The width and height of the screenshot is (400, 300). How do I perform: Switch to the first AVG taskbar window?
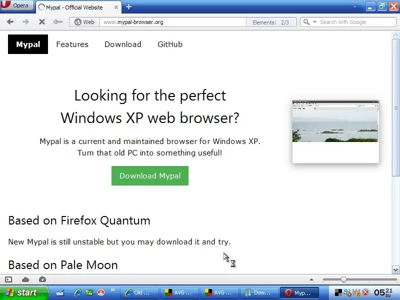pos(179,292)
